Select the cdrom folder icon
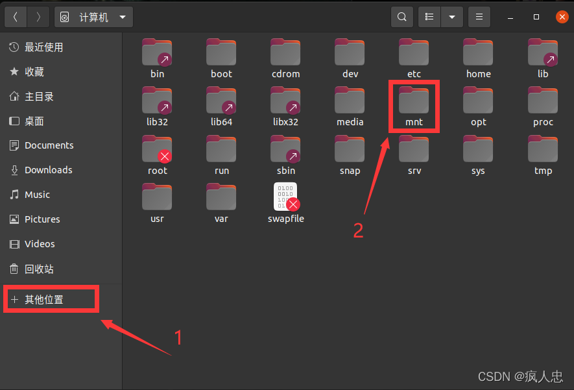Screen dimensions: 574x390 285,53
